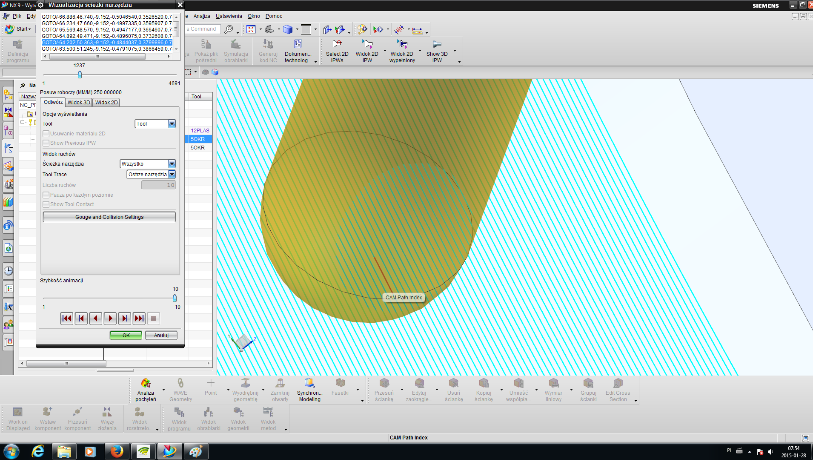Switch to the Widok 2D tab
This screenshot has width=813, height=462.
106,103
